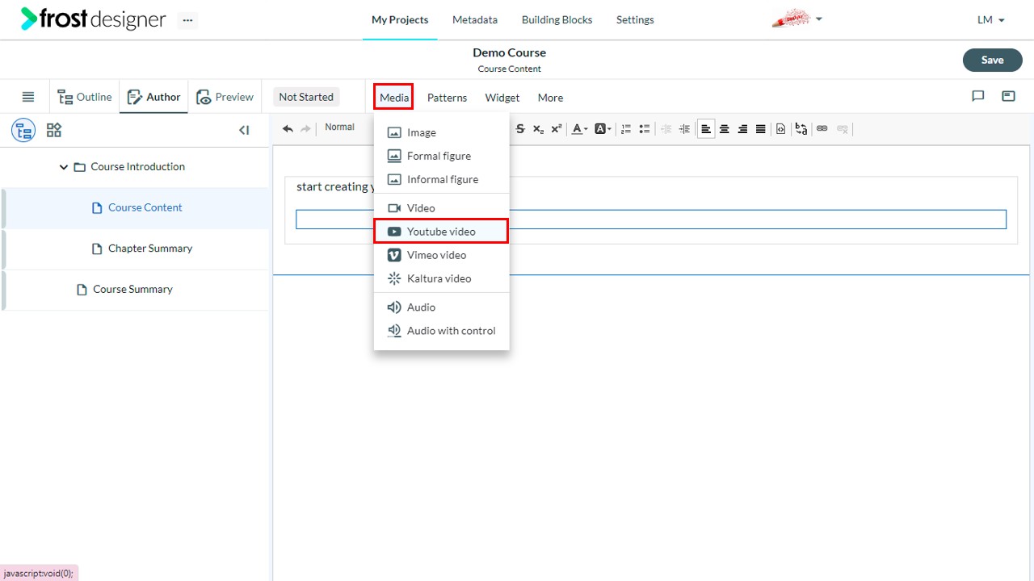Switch to the grid blocks view
This screenshot has width=1034, height=581.
[54, 130]
